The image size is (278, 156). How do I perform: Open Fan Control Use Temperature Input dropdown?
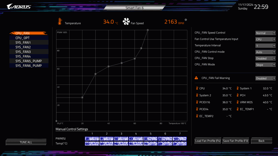pyautogui.click(x=265, y=39)
